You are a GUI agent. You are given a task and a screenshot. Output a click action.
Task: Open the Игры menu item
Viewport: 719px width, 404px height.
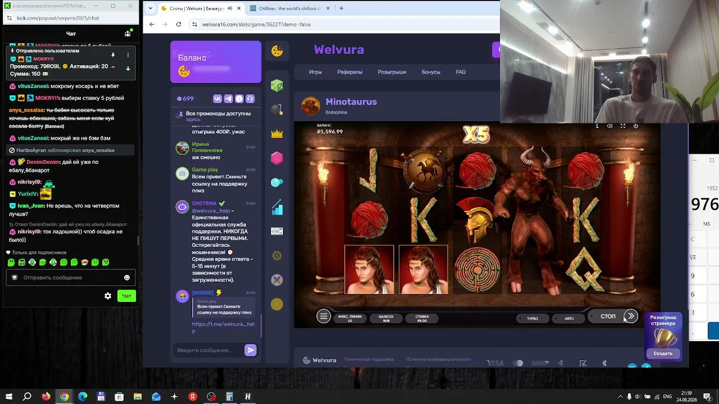pyautogui.click(x=315, y=72)
